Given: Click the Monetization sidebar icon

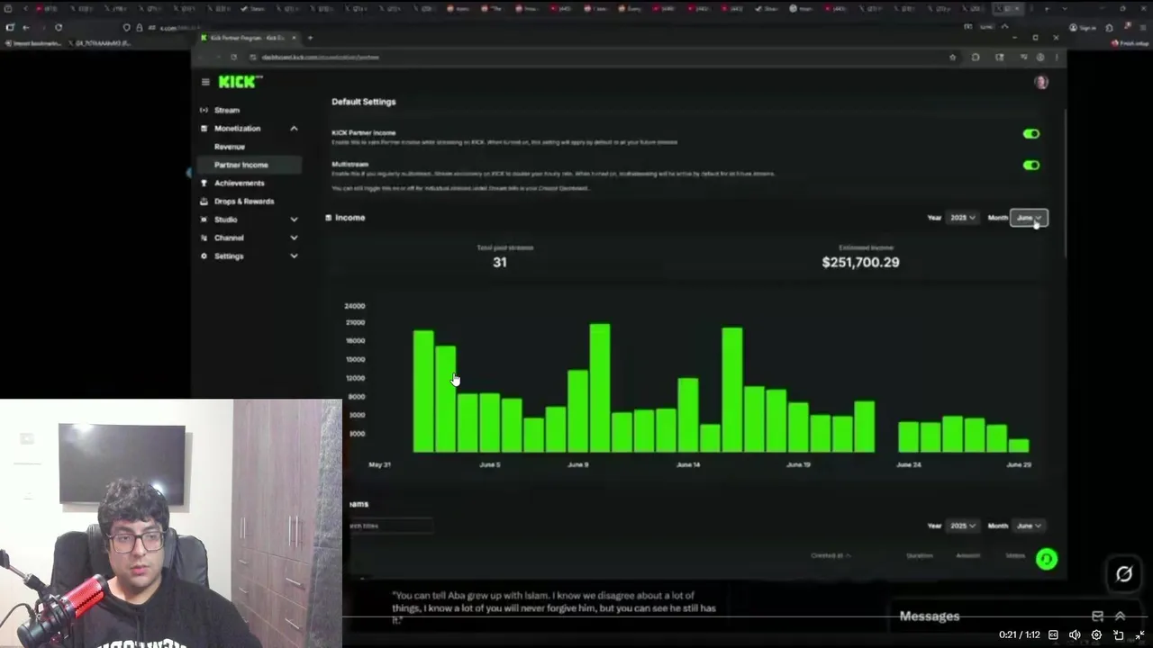Looking at the screenshot, I should pos(204,129).
